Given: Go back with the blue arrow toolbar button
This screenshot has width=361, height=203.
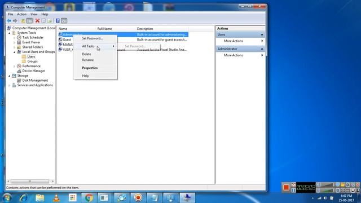Looking at the screenshot, I should click(9, 21).
